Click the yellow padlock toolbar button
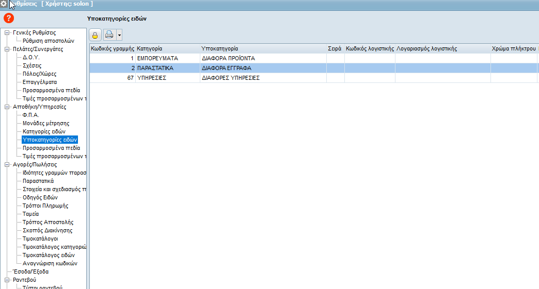This screenshot has height=289, width=539. tap(96, 35)
